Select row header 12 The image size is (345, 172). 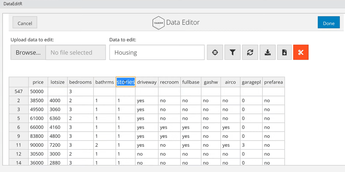coord(19,154)
